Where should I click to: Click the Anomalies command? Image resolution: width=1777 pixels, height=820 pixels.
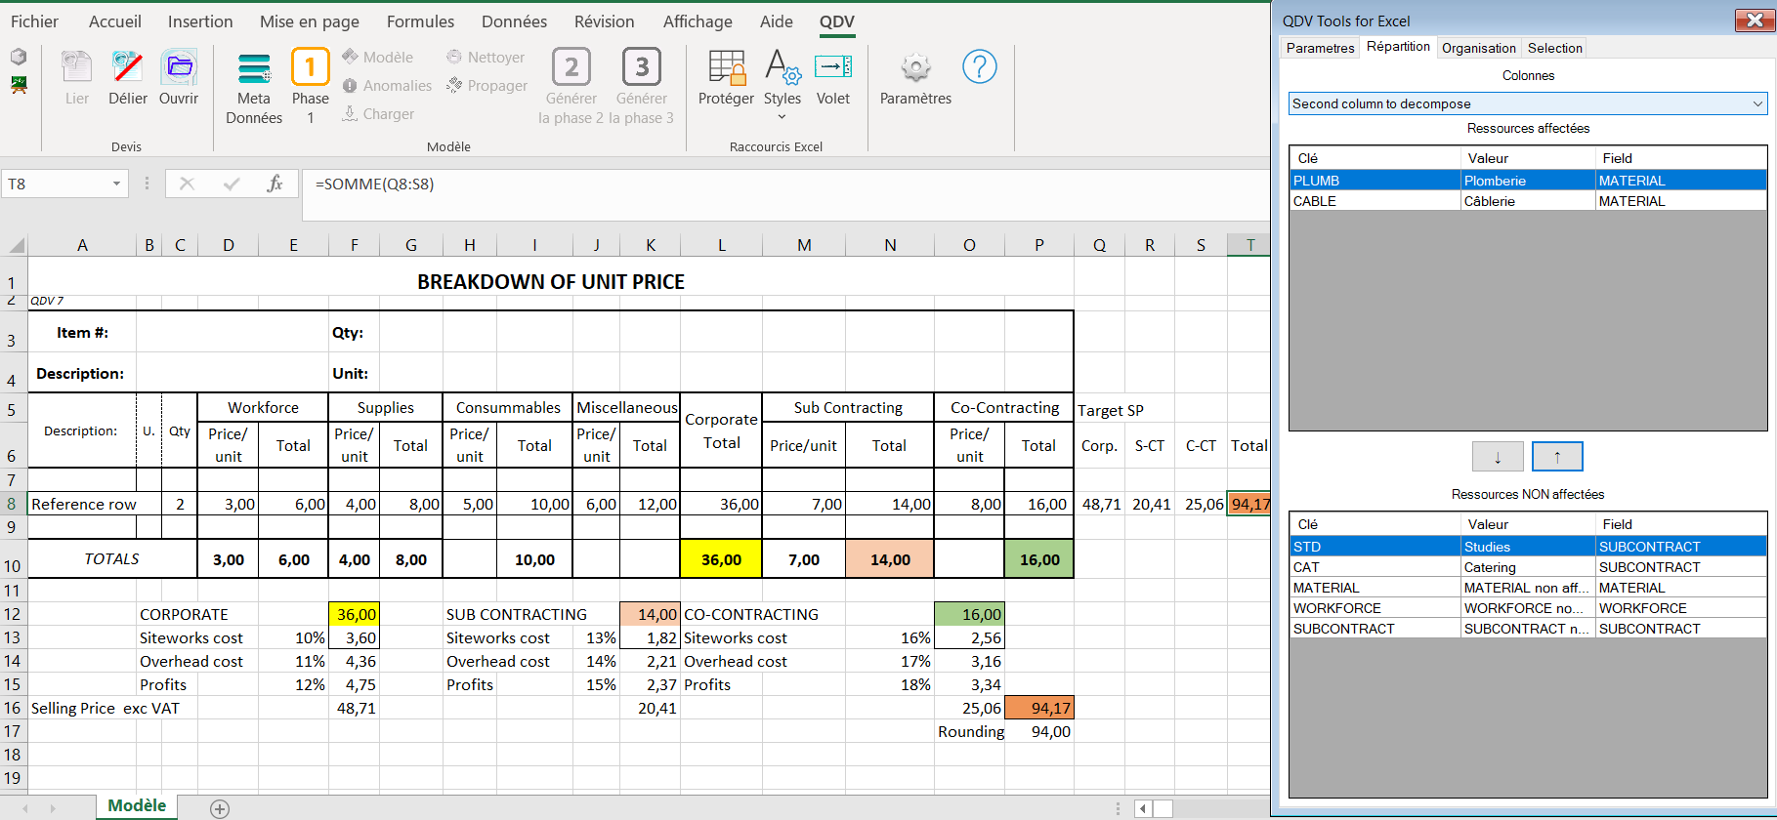click(x=387, y=86)
